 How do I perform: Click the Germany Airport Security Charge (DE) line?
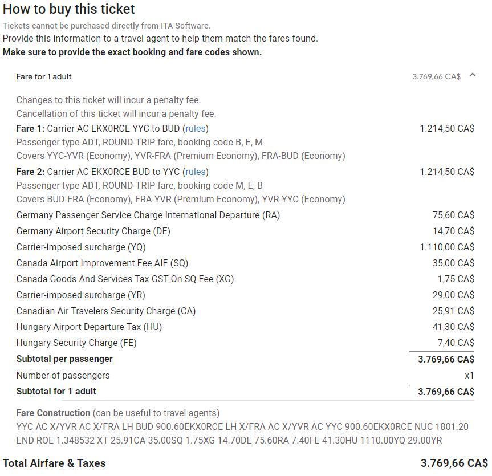(93, 231)
